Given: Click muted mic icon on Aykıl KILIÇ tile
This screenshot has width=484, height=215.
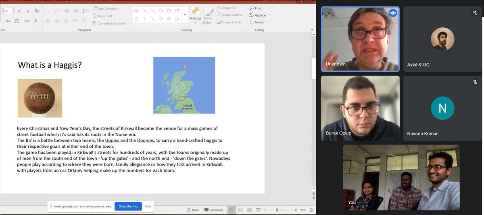Looking at the screenshot, I should pos(475,13).
